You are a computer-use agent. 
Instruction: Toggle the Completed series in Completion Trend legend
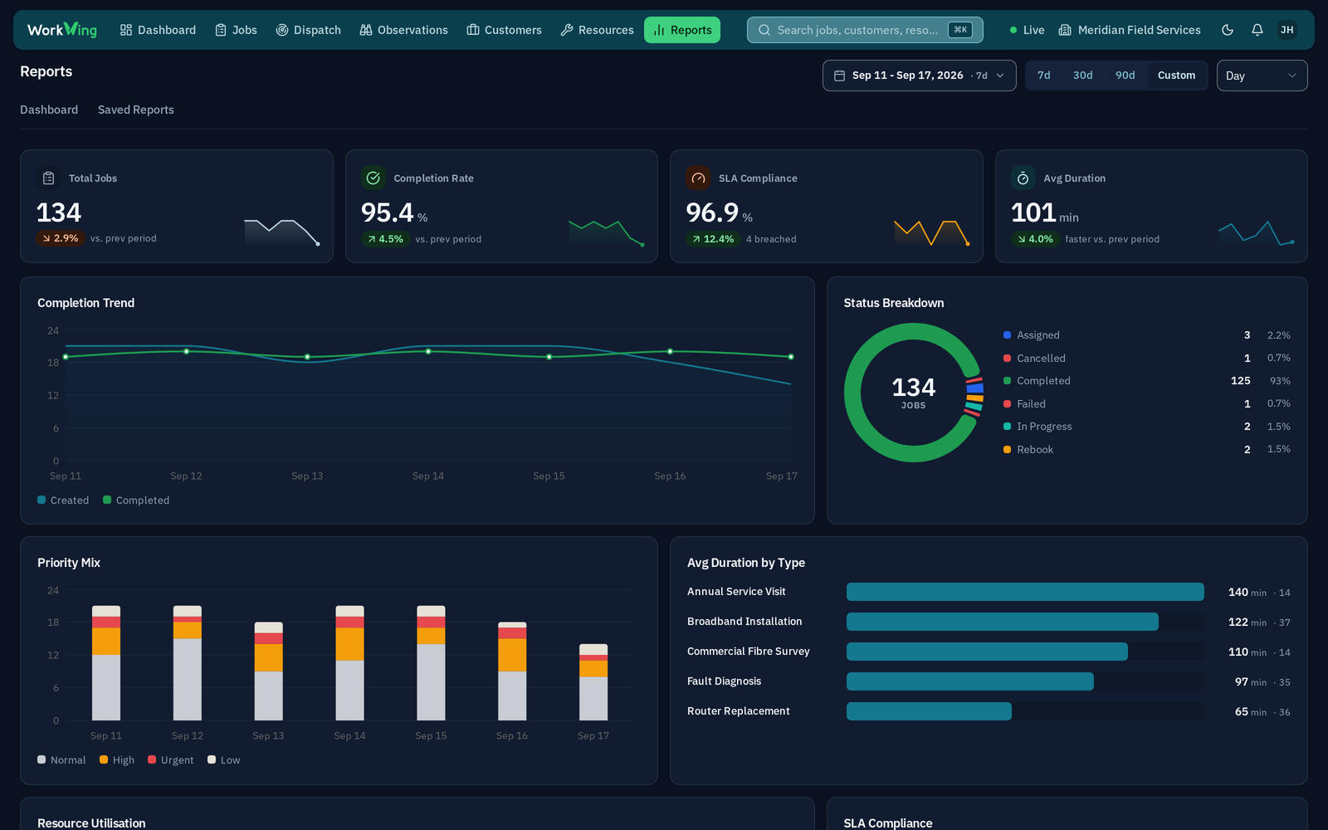point(136,500)
